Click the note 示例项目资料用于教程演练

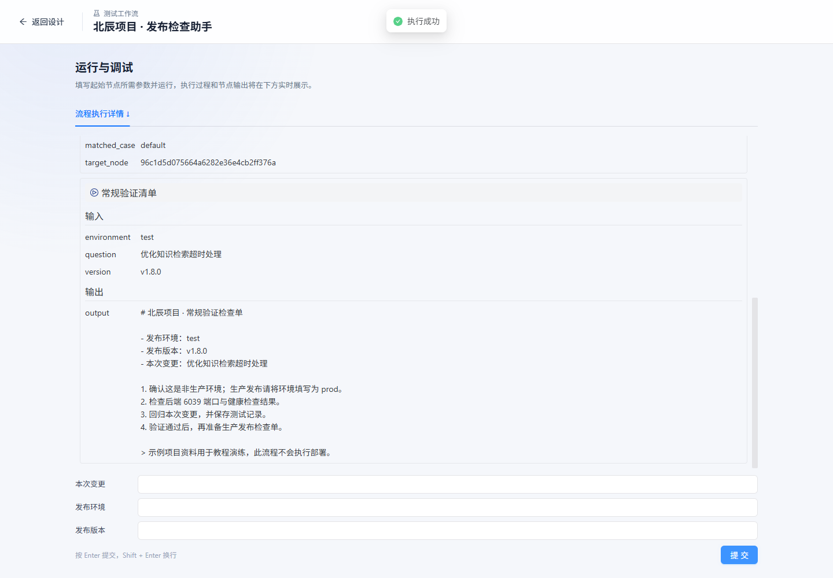pos(237,453)
